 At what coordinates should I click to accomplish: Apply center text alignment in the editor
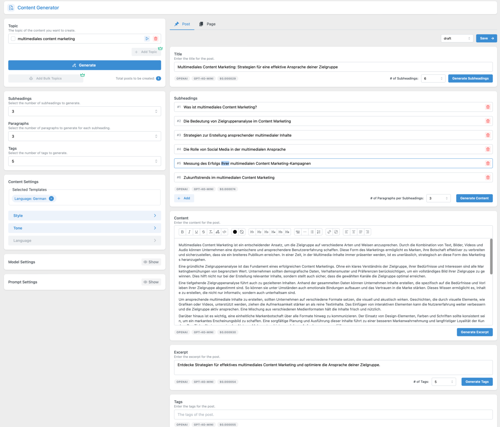coord(353,232)
